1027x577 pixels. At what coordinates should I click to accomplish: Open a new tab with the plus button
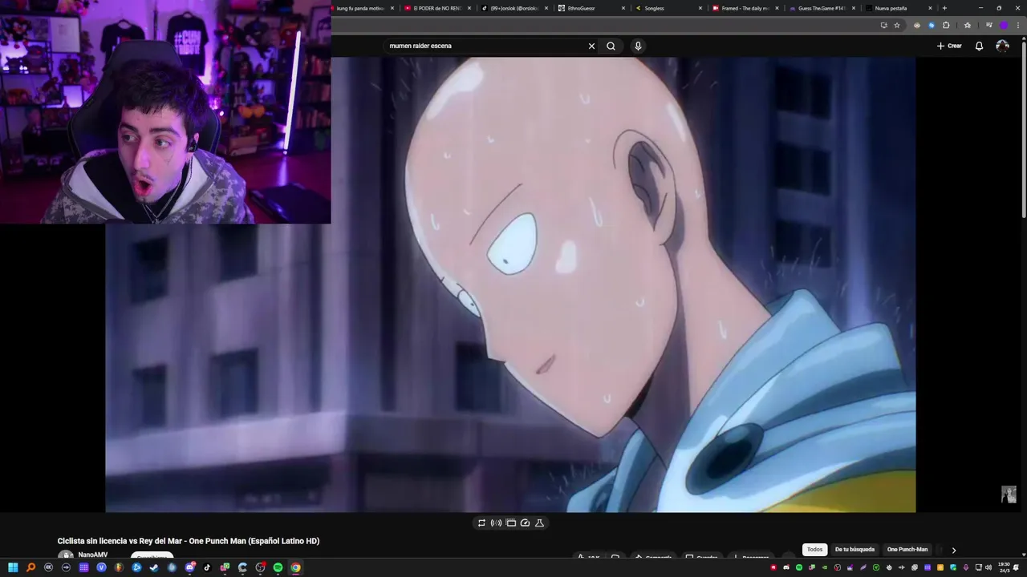coord(944,8)
